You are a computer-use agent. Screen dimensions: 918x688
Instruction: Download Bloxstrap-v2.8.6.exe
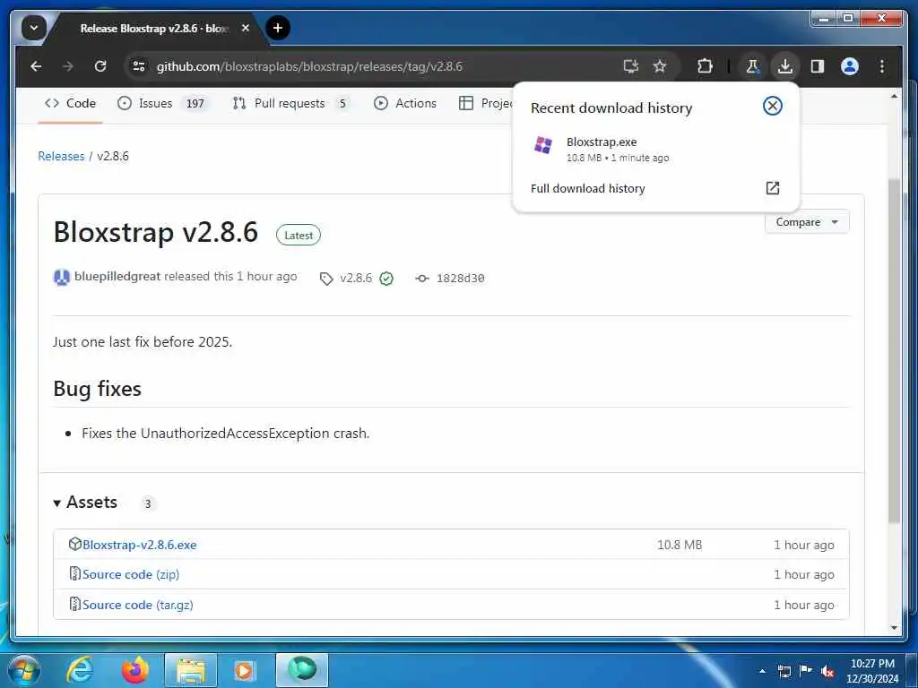coord(139,545)
